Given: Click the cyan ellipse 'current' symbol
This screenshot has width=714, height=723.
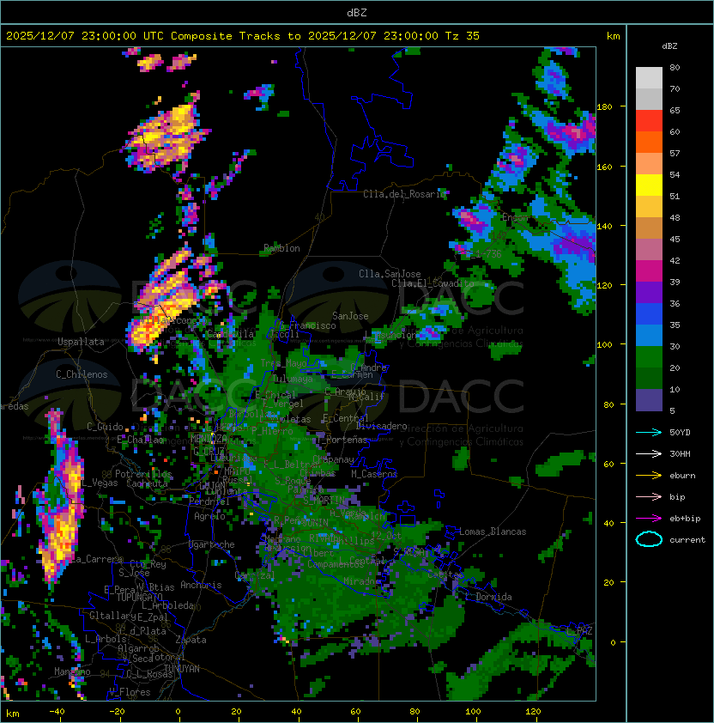Looking at the screenshot, I should click(649, 539).
